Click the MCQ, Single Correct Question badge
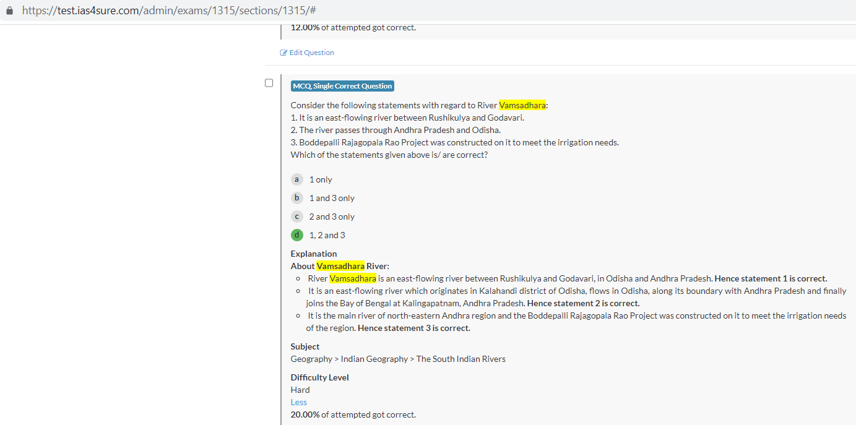856x425 pixels. [x=342, y=86]
